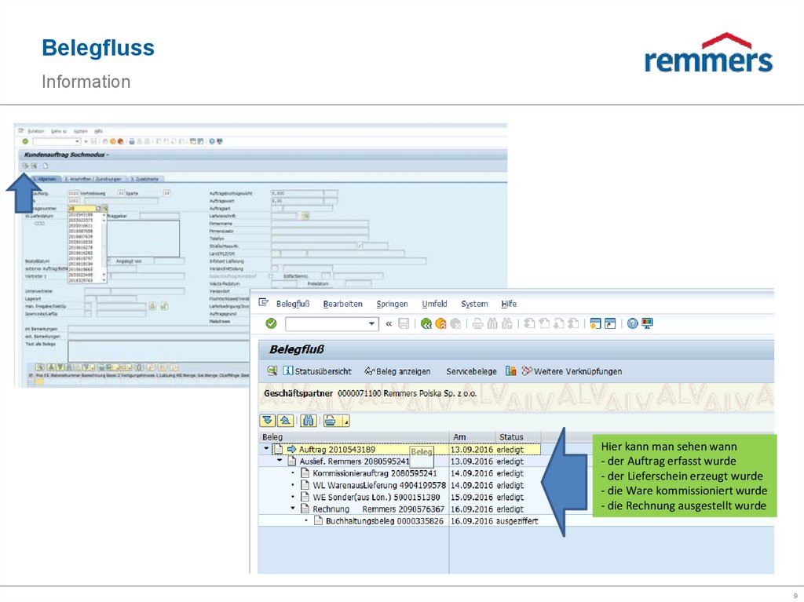
Task: Click the yellow Find binoculars icon above tree
Action: coord(308,421)
